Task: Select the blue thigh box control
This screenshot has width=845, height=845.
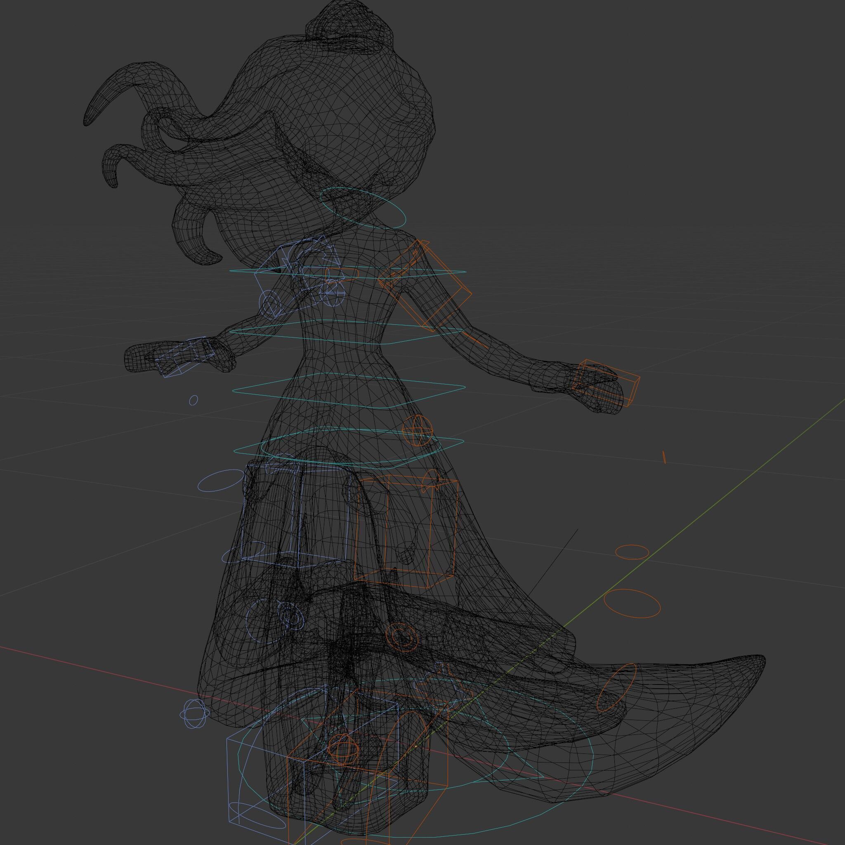Action: [297, 516]
